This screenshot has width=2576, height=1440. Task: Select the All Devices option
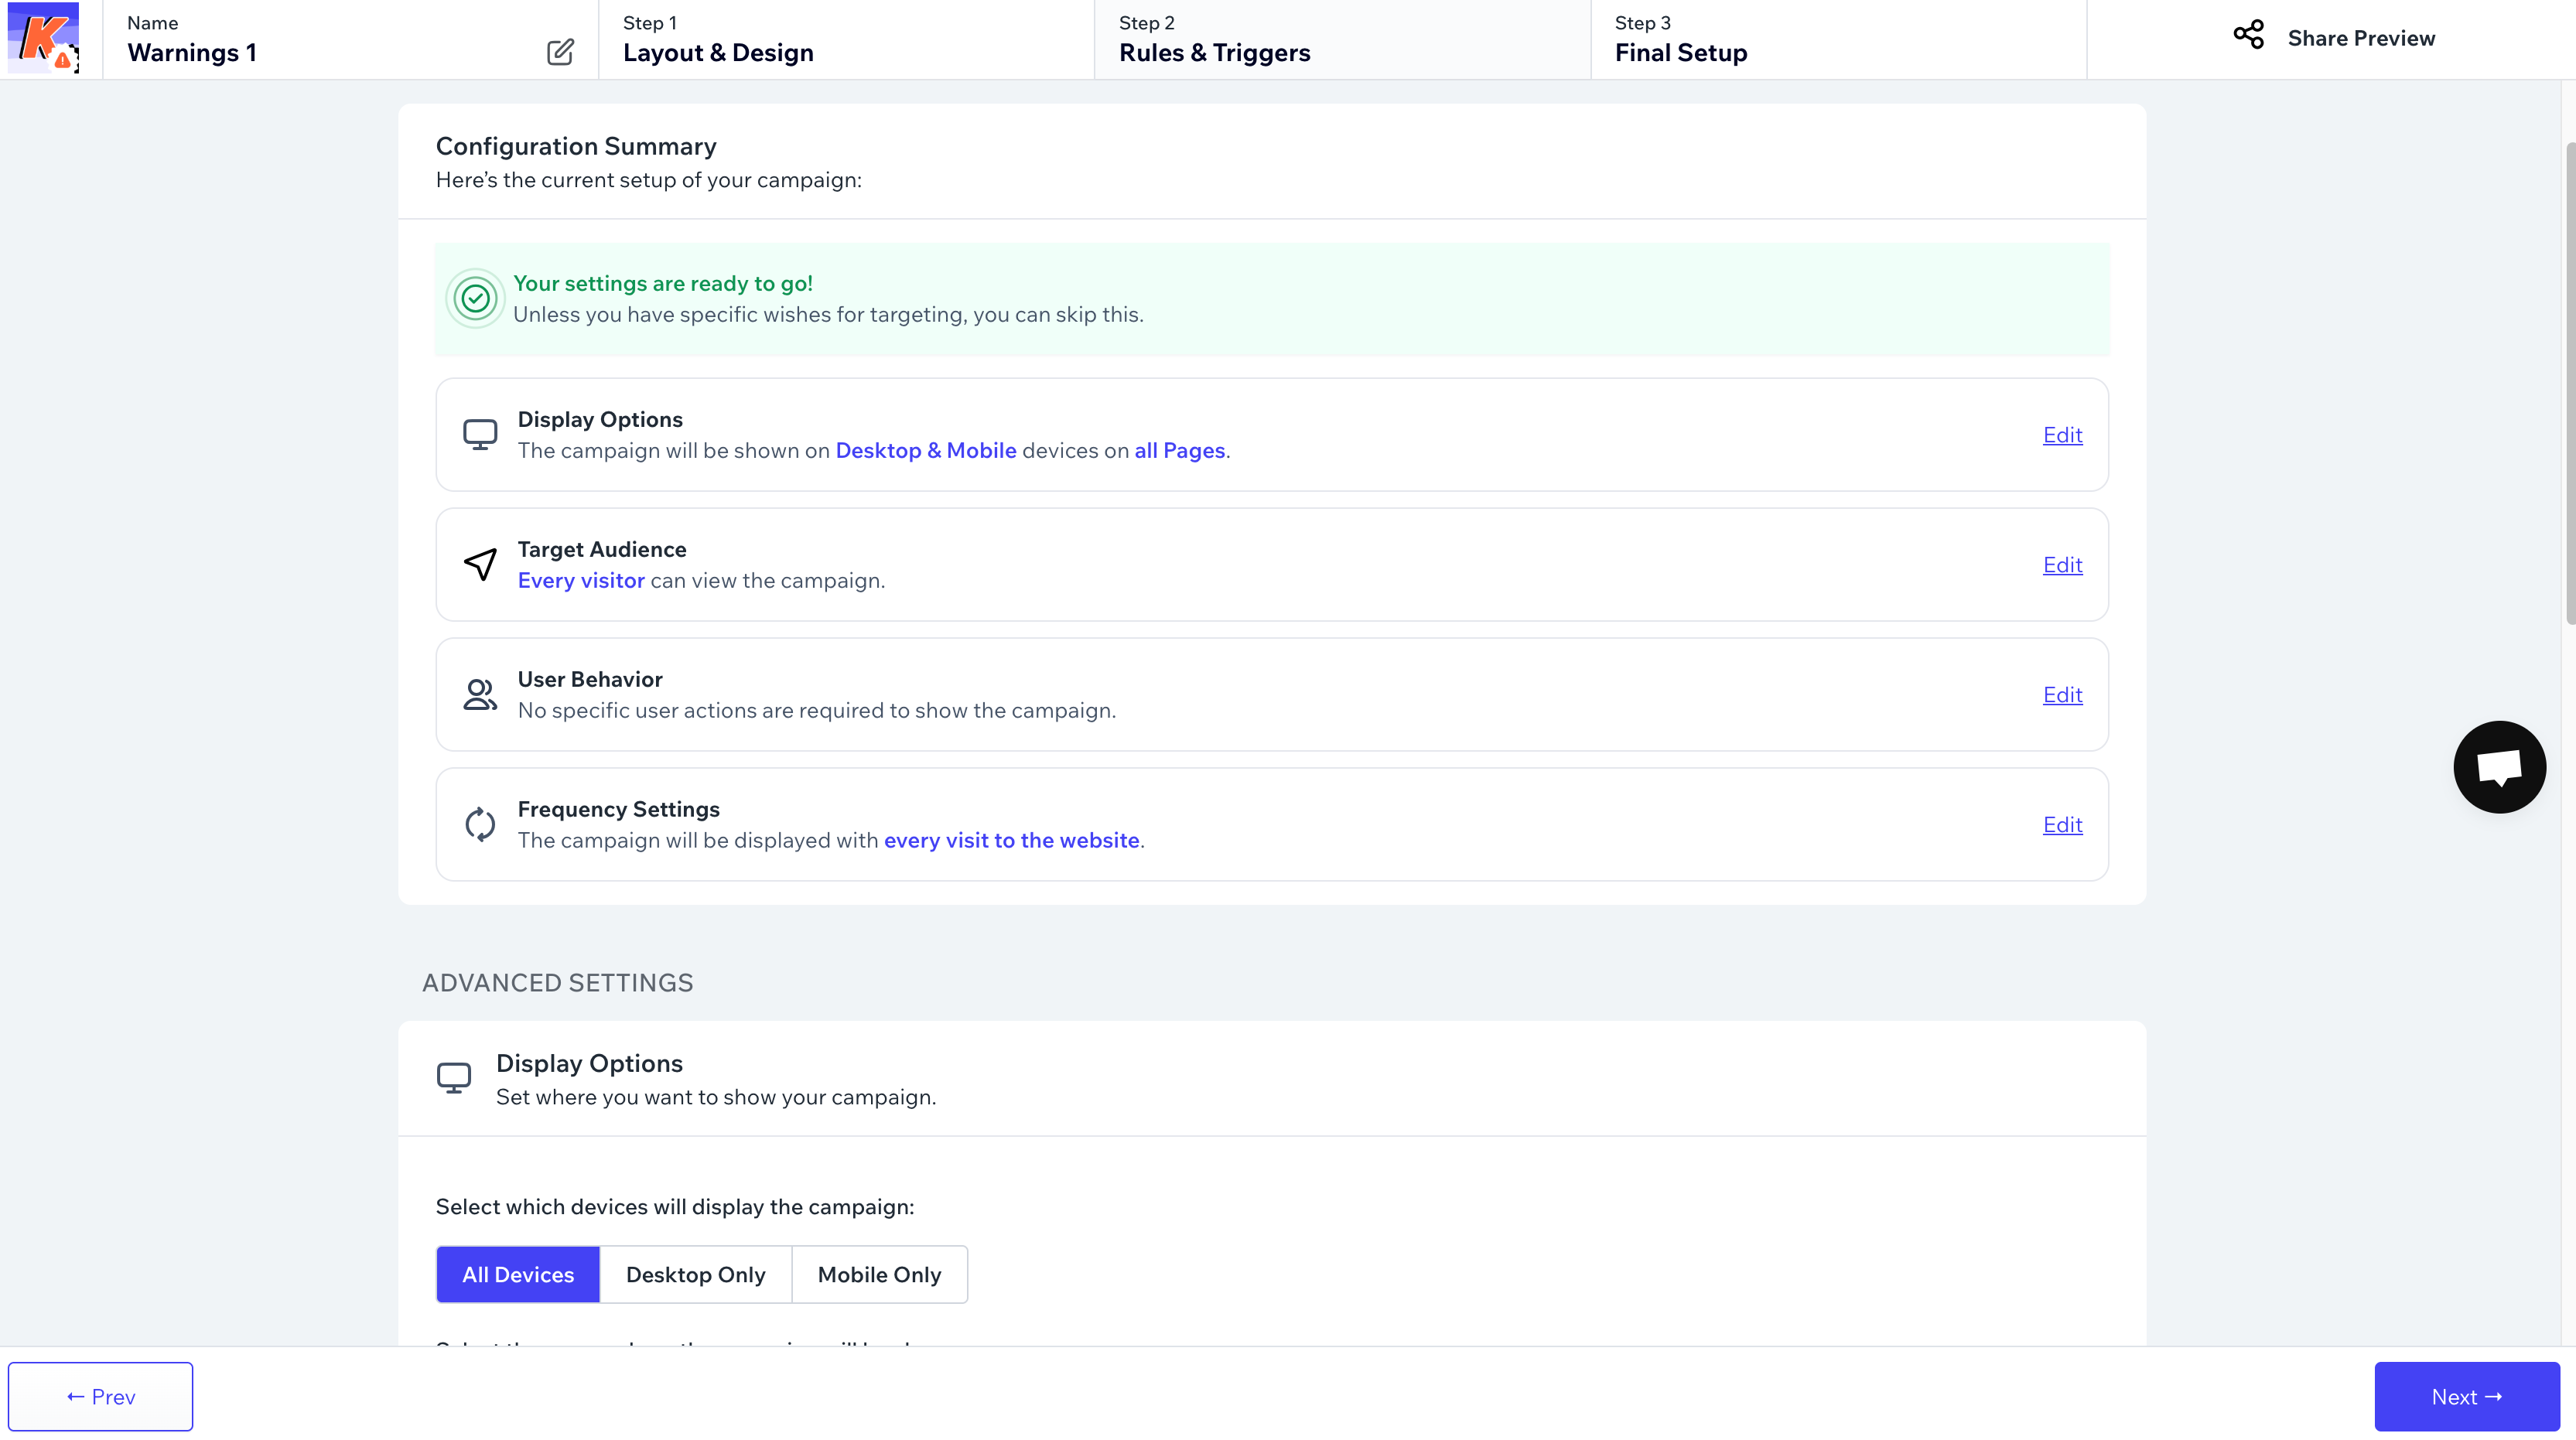click(518, 1275)
